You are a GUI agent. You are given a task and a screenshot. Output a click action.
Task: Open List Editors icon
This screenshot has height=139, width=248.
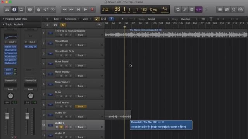(x=220, y=10)
